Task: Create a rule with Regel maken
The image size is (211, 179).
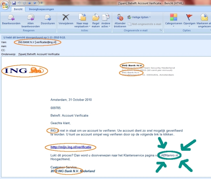Action: click(x=96, y=21)
